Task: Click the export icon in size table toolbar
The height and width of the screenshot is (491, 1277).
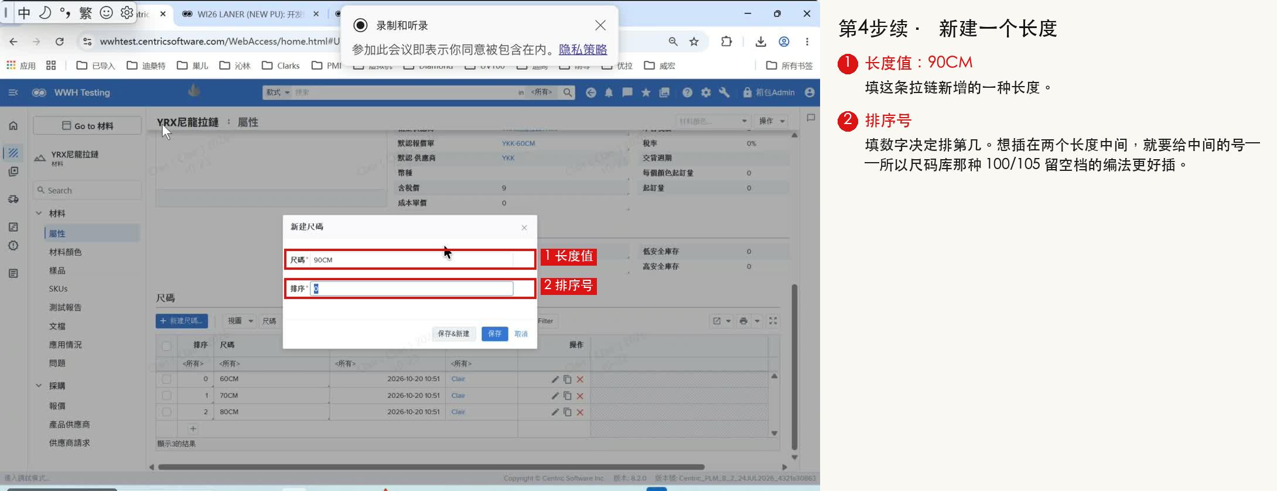Action: coord(716,321)
